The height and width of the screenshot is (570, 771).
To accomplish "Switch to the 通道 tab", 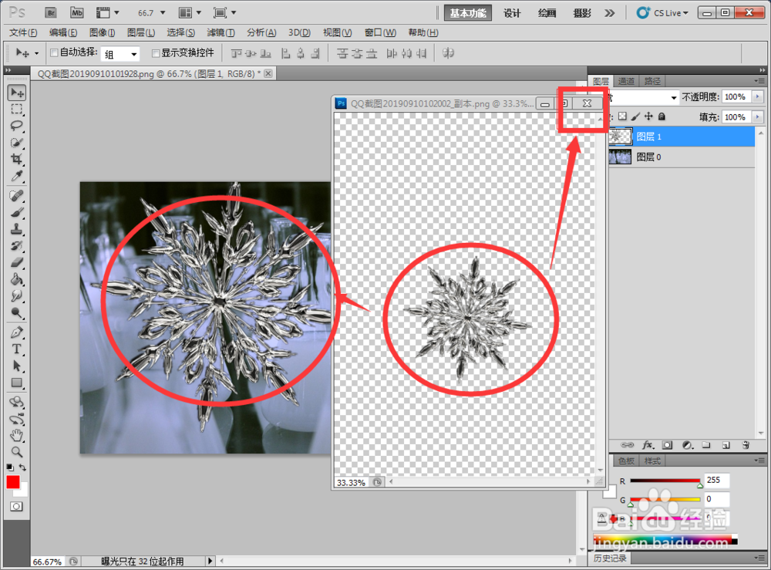I will coord(625,80).
